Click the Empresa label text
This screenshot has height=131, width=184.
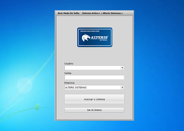coord(69,83)
